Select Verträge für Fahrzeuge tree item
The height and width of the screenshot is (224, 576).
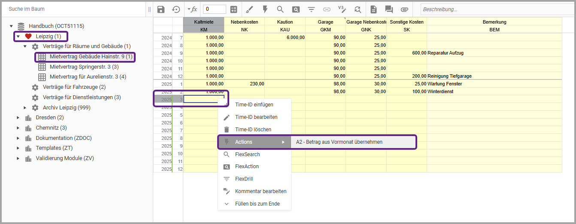(x=74, y=87)
